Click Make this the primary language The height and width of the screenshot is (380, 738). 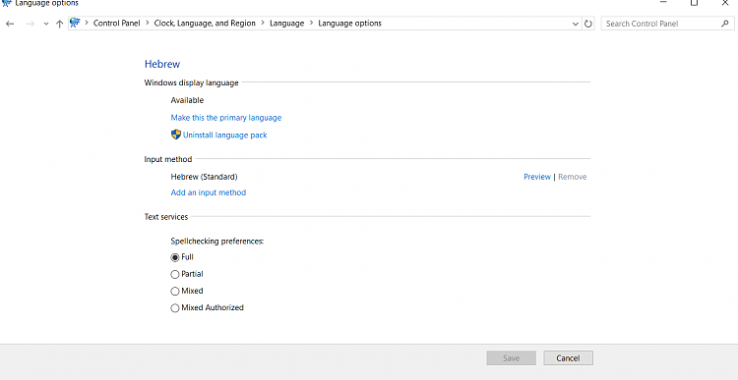tap(226, 118)
